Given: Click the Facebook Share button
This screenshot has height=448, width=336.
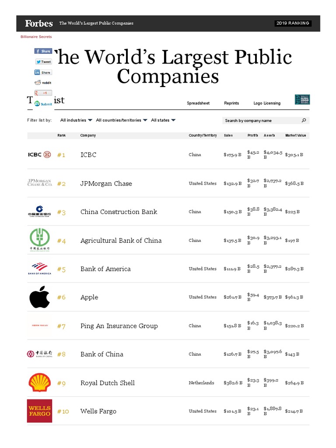Looking at the screenshot, I should coord(43,51).
